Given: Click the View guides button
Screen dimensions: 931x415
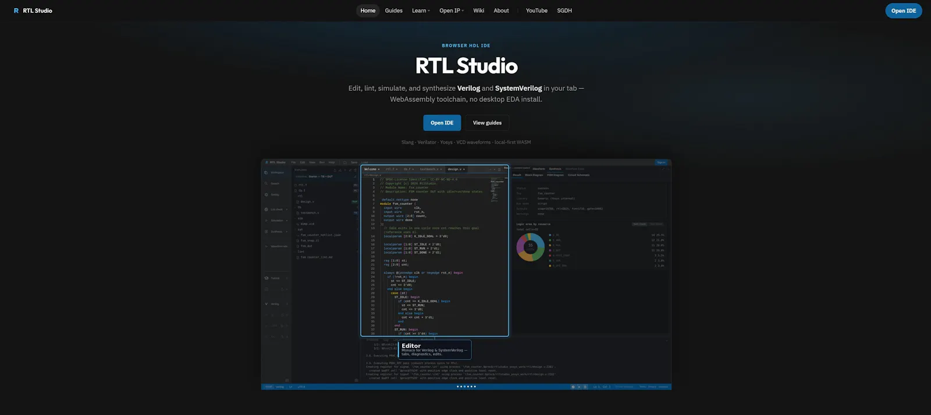Looking at the screenshot, I should click(x=487, y=123).
